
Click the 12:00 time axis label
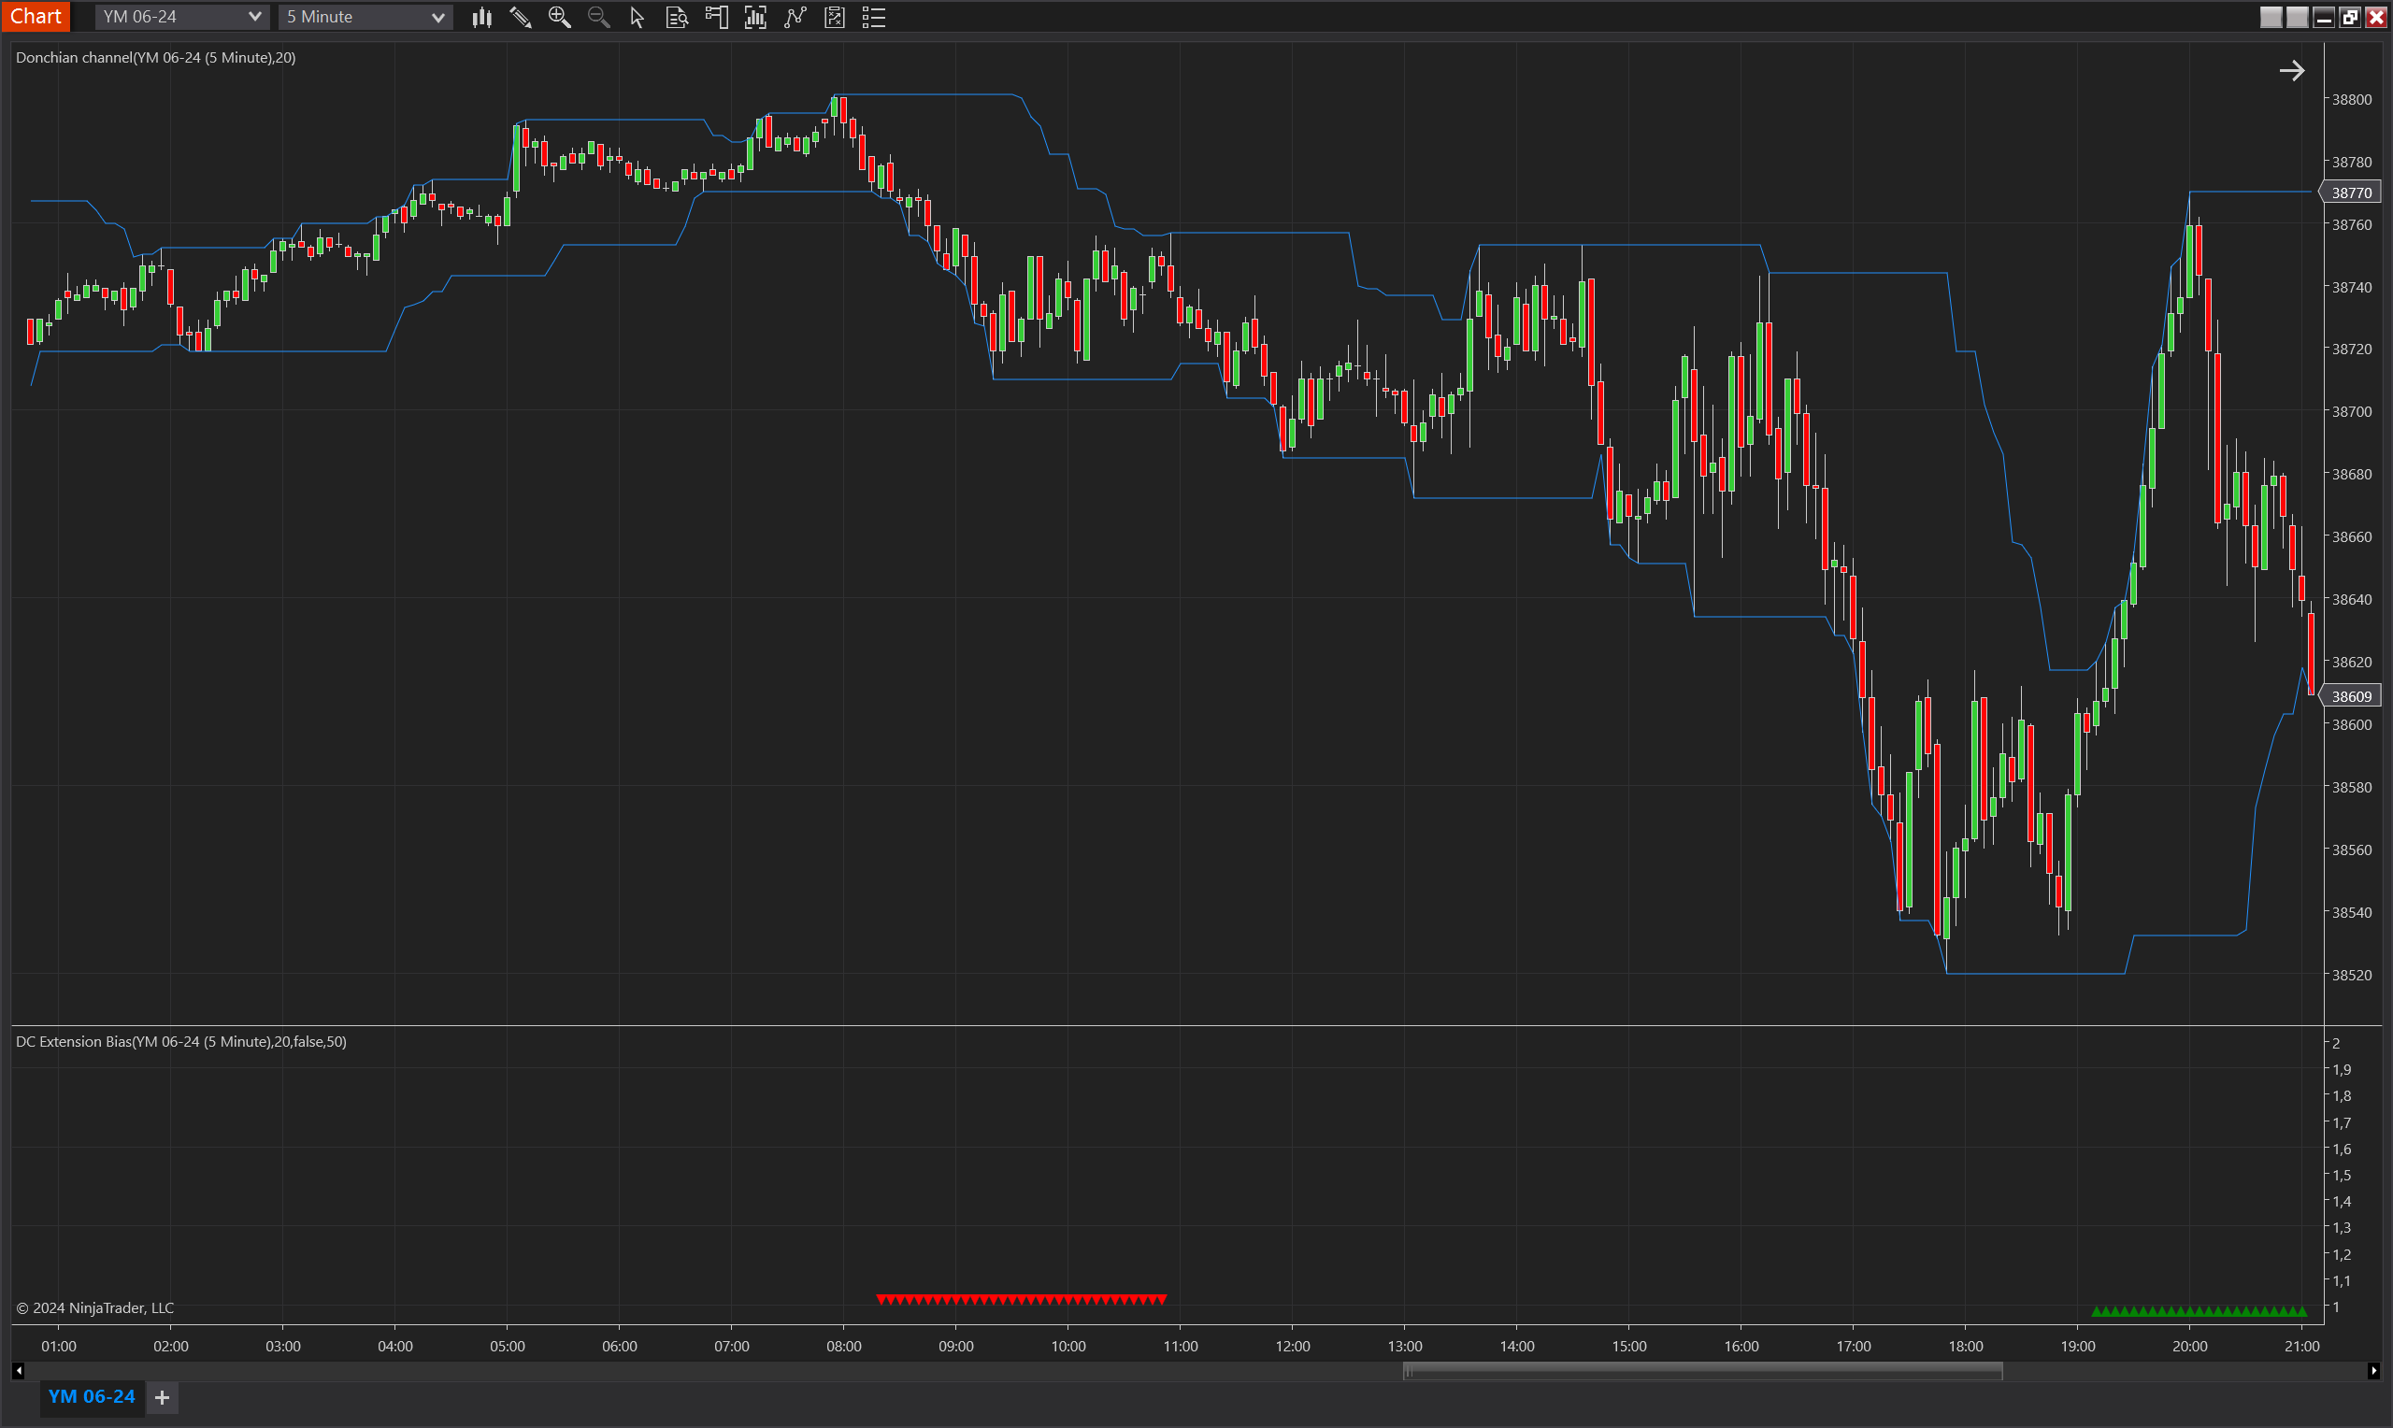tap(1292, 1346)
